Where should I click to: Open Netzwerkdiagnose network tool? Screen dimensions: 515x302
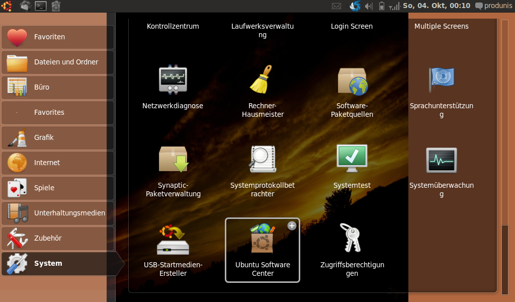click(x=173, y=81)
